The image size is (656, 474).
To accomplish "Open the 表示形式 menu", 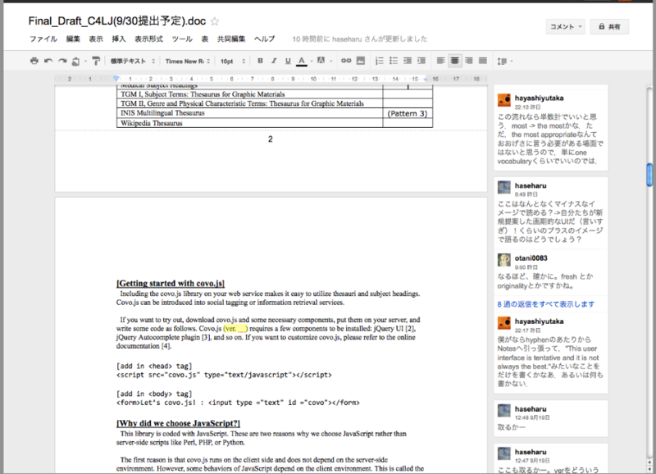I will click(148, 39).
